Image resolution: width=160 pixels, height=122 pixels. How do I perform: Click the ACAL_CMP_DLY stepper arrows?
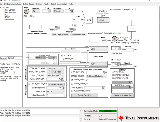[x=63, y=79]
